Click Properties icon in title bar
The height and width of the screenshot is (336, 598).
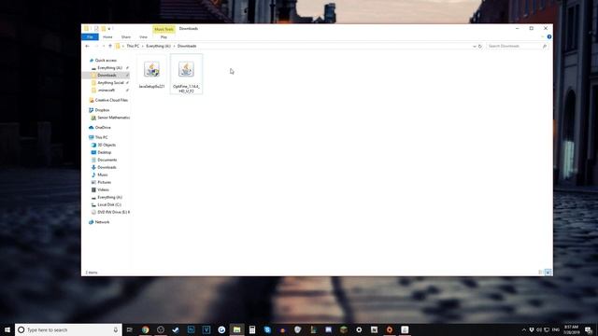tap(96, 29)
